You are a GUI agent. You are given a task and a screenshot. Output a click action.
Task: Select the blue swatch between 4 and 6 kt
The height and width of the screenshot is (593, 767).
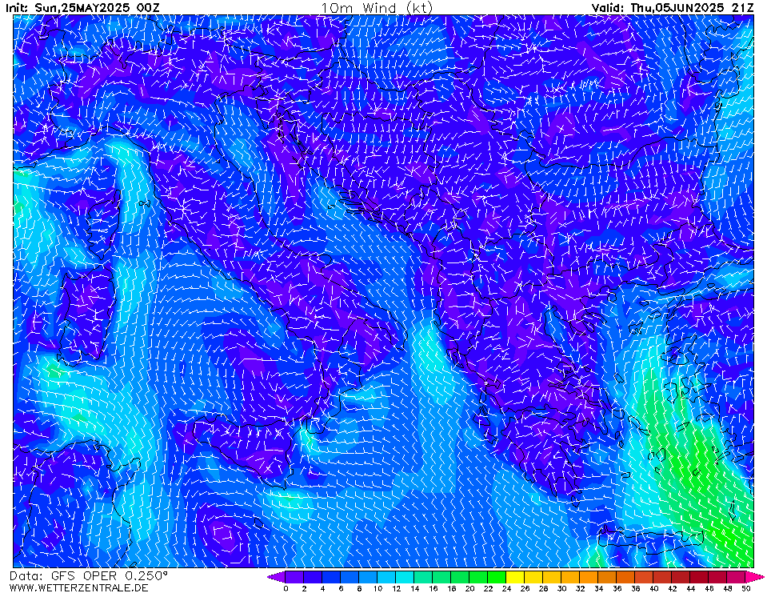pyautogui.click(x=331, y=577)
